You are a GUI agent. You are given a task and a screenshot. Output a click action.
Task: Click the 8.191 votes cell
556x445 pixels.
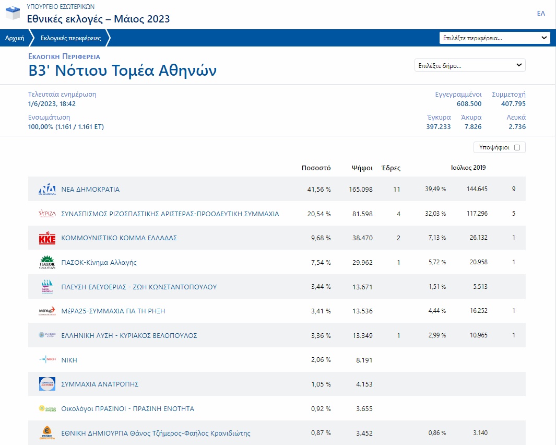pos(364,360)
